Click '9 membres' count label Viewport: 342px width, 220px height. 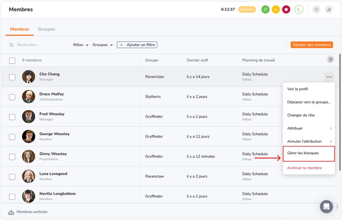32,60
